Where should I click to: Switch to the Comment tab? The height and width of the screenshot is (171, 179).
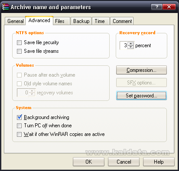[x=122, y=21]
